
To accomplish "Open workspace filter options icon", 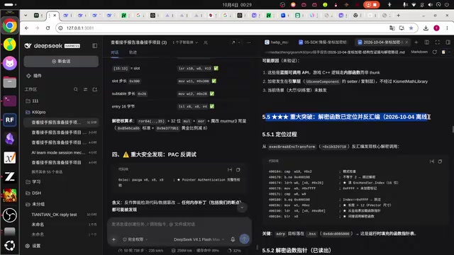I will 85,89.
